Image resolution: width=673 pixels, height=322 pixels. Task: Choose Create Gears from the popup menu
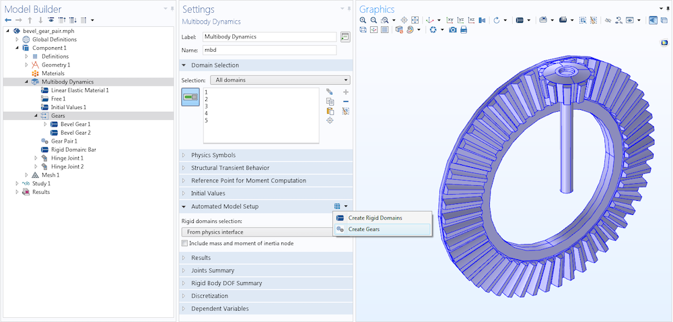[x=382, y=229]
